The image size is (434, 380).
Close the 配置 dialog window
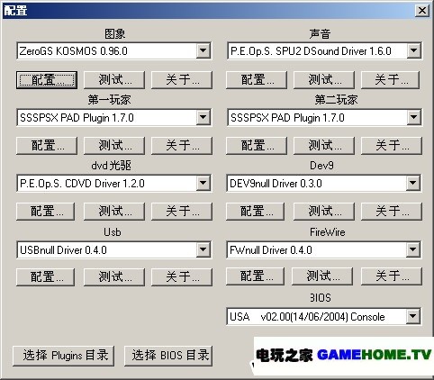[422, 11]
